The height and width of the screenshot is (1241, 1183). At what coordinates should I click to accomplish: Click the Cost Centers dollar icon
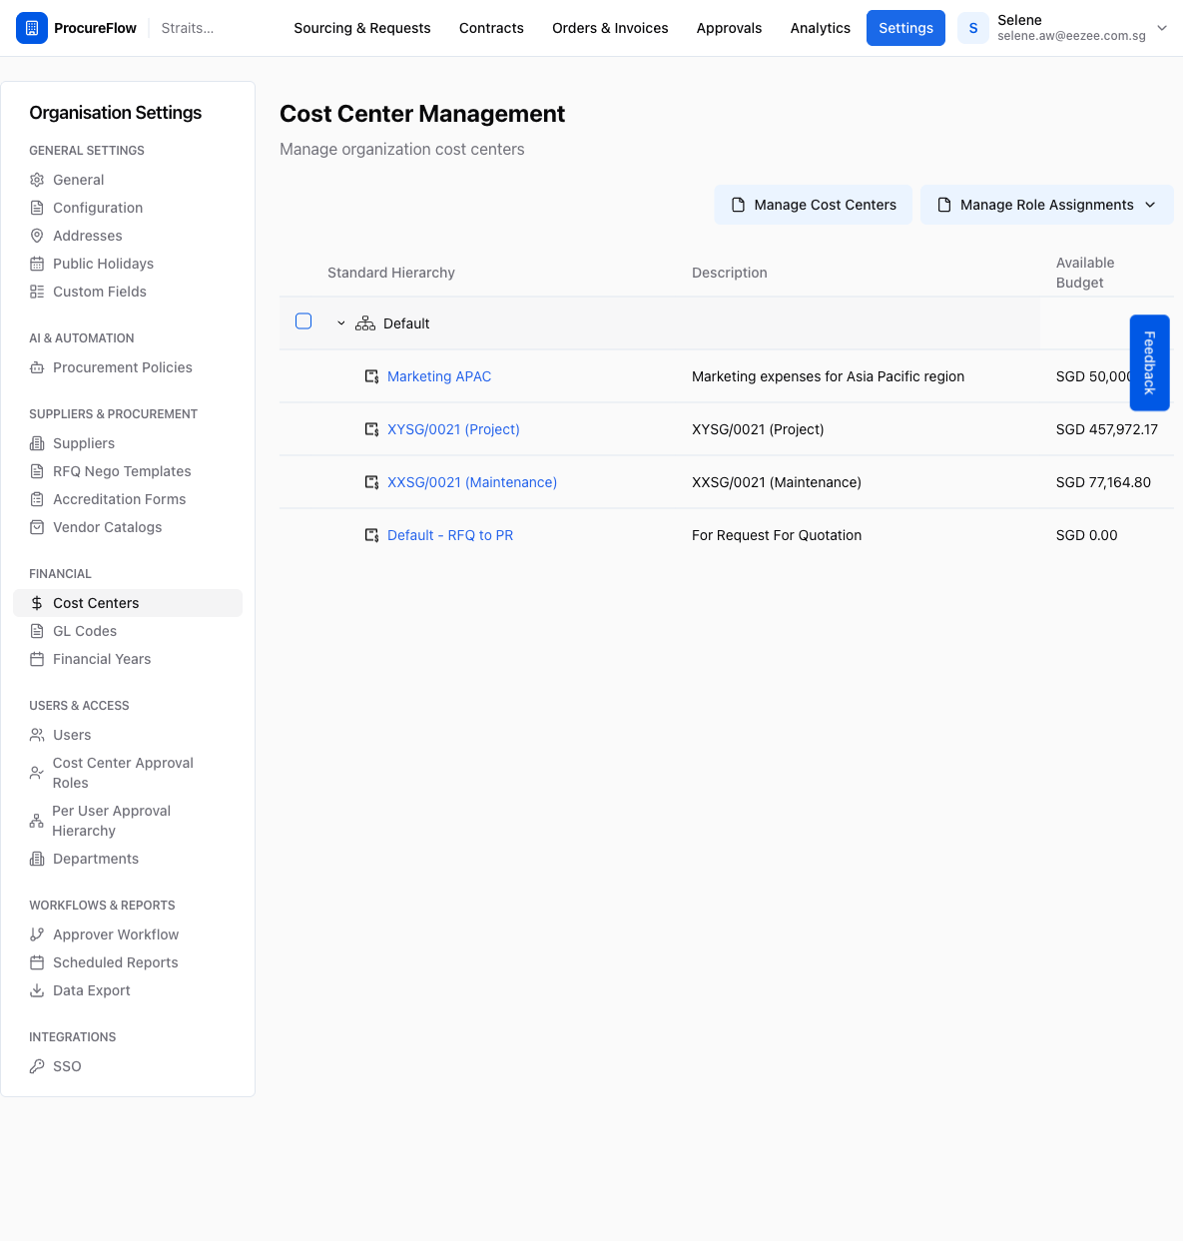tap(37, 603)
